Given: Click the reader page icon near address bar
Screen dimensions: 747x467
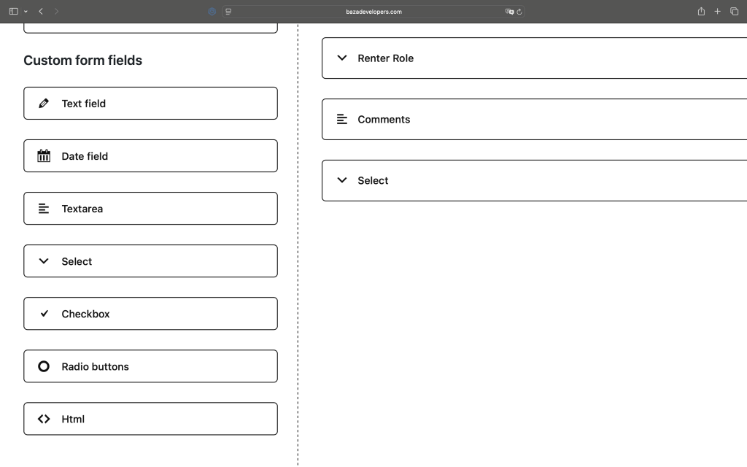Looking at the screenshot, I should pyautogui.click(x=228, y=12).
